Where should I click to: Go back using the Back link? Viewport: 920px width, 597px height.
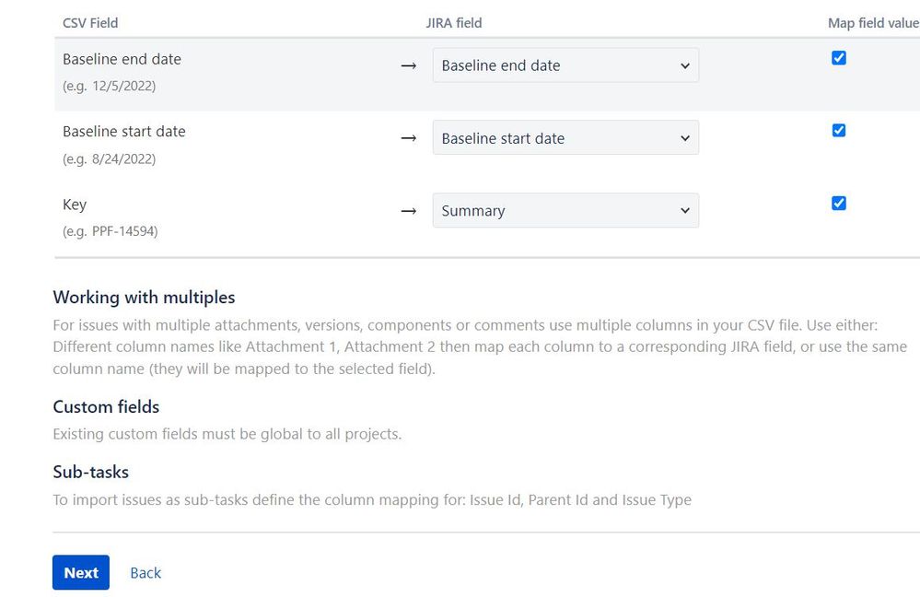(x=146, y=573)
